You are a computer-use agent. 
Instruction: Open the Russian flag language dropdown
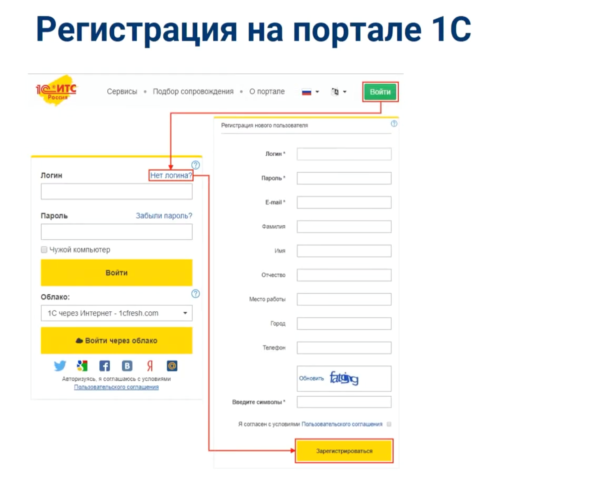click(x=310, y=92)
